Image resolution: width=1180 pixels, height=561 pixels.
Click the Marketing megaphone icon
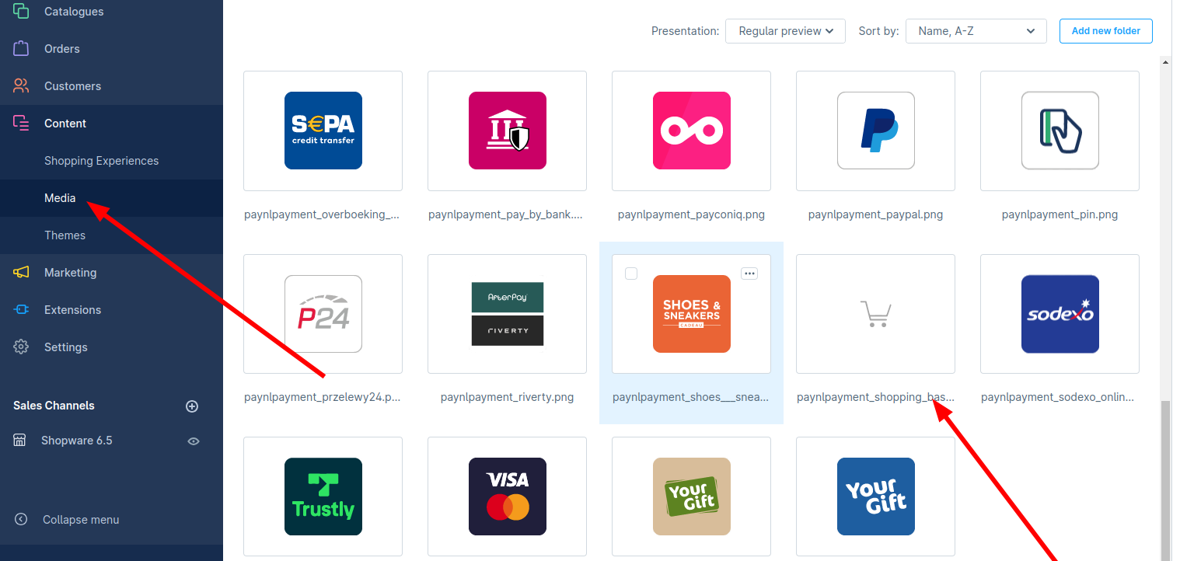tap(21, 273)
